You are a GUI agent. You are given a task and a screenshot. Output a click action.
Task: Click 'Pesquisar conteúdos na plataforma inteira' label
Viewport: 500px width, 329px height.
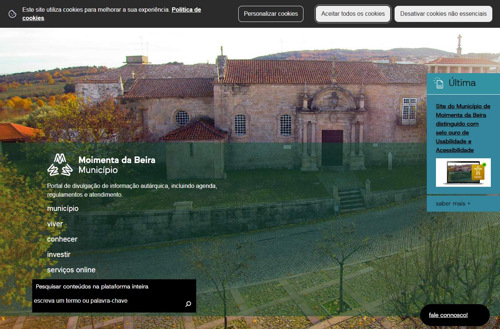coord(92,287)
